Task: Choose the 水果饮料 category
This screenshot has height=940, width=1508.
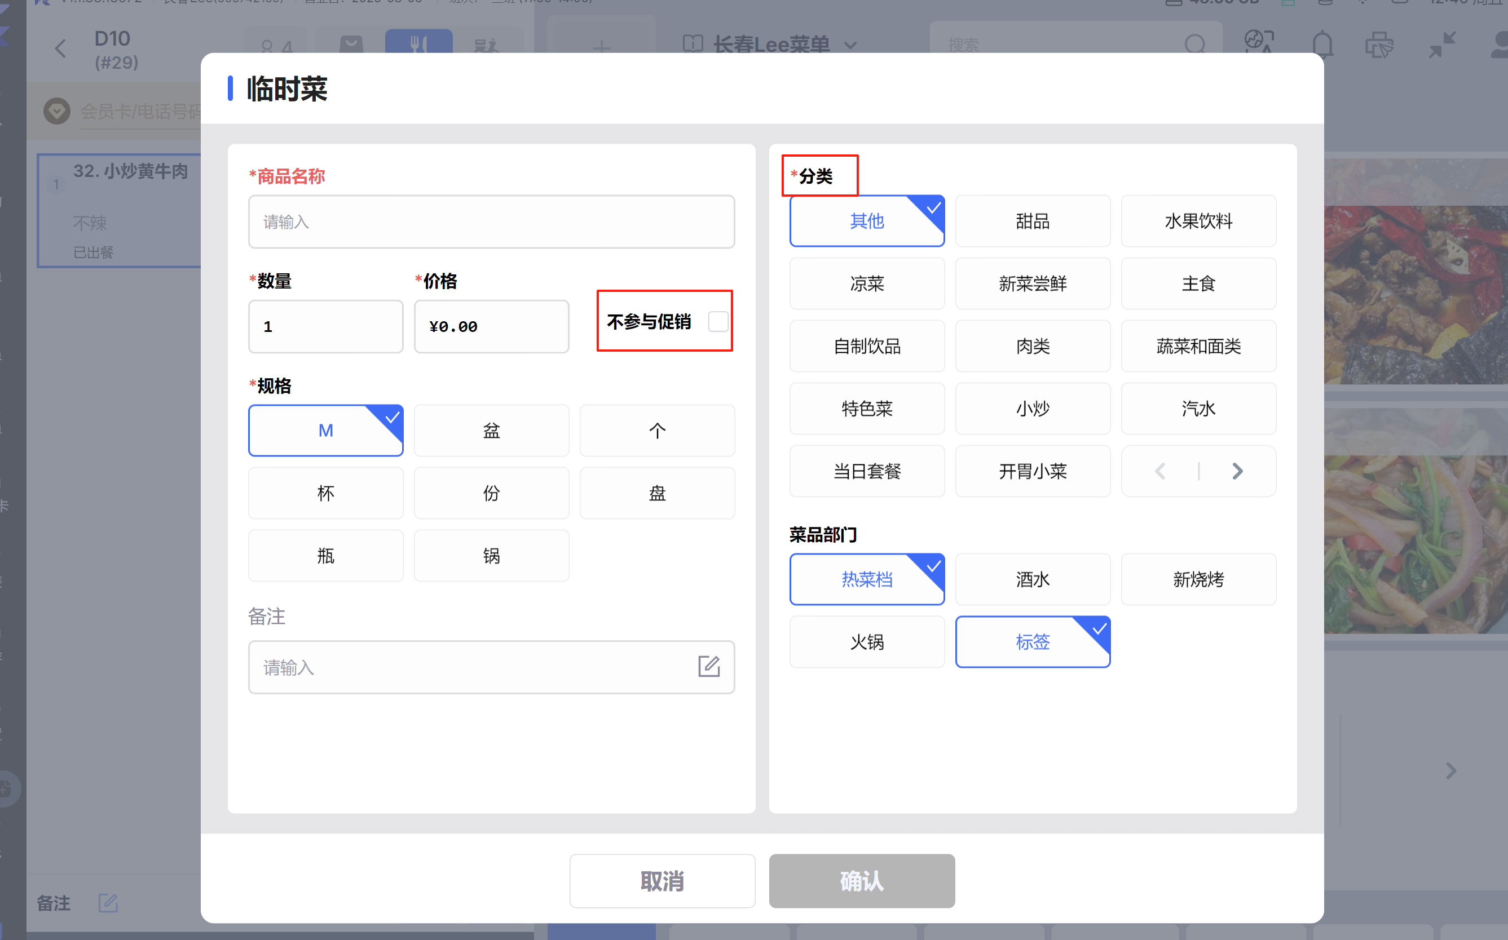Action: tap(1198, 221)
